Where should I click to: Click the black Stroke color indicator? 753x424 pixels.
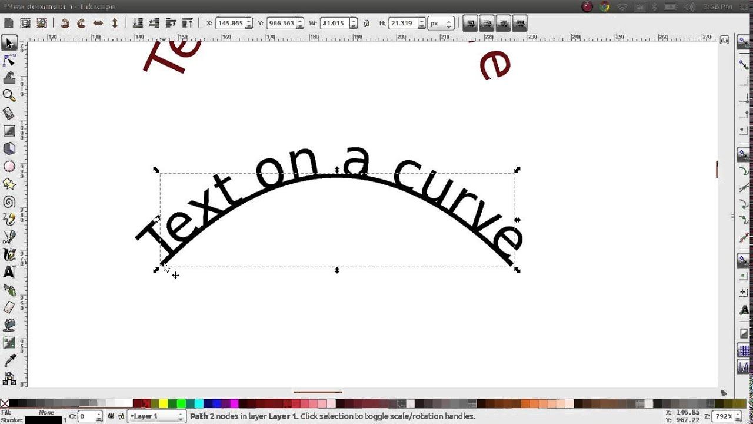point(43,420)
